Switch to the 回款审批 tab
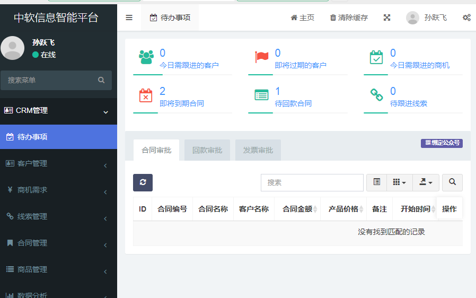This screenshot has height=298, width=476. click(207, 150)
